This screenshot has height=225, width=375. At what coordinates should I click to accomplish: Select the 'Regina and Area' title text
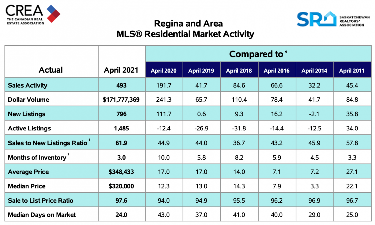click(188, 23)
